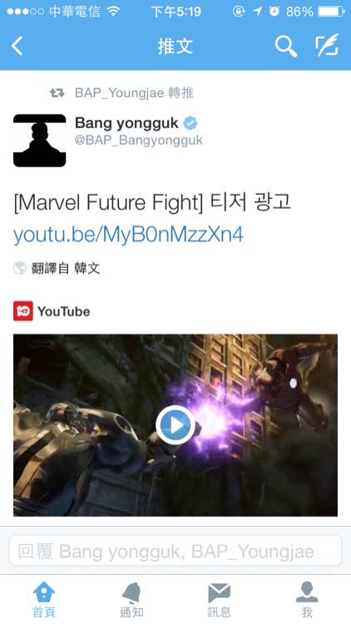Tap the reply input field
The height and width of the screenshot is (624, 351).
point(175,551)
